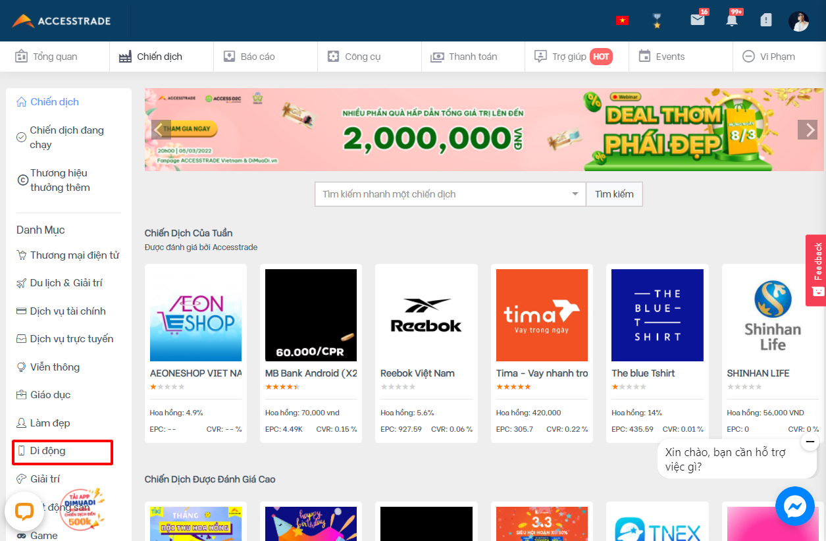Open the notifications bell icon

click(732, 20)
